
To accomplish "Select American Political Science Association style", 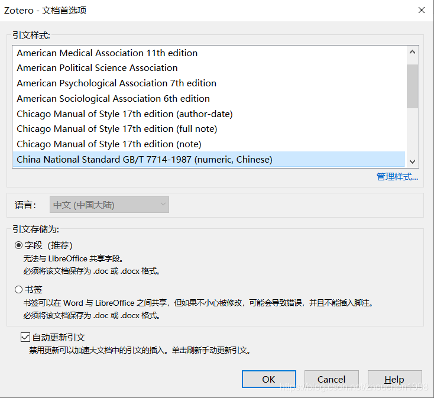I will click(x=209, y=68).
